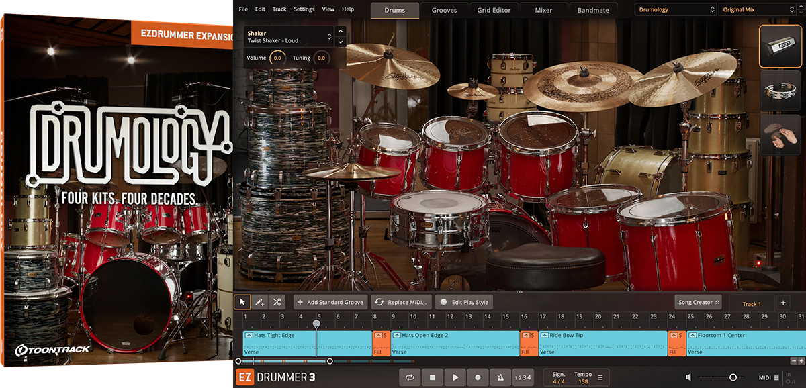Select the first orange Fill block
The width and height of the screenshot is (806, 388).
click(381, 343)
